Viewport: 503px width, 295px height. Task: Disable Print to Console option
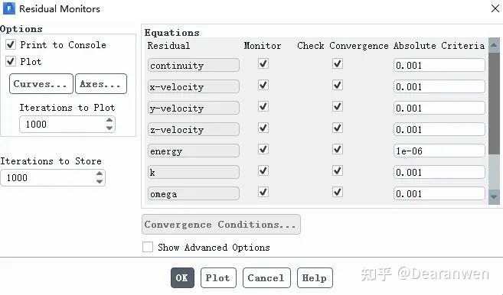[11, 44]
